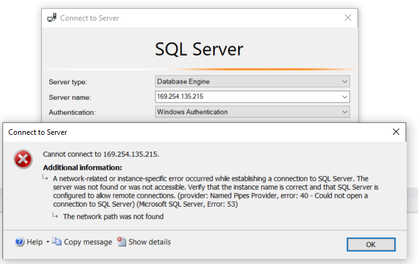
Task: Click the 'Server name:' label
Action: click(70, 97)
